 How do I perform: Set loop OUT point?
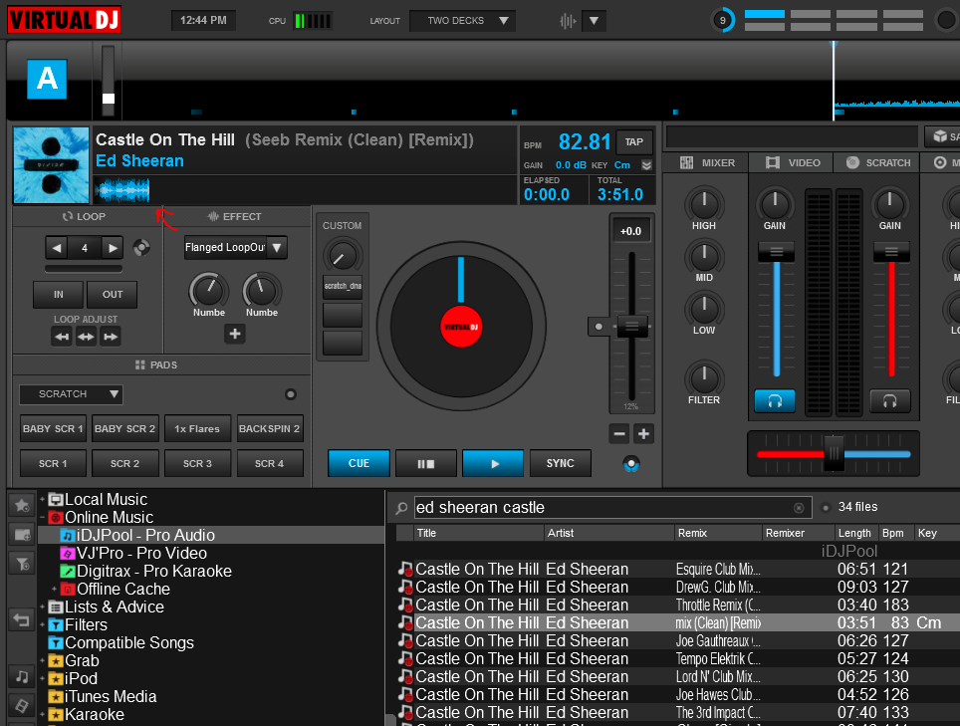(x=113, y=295)
